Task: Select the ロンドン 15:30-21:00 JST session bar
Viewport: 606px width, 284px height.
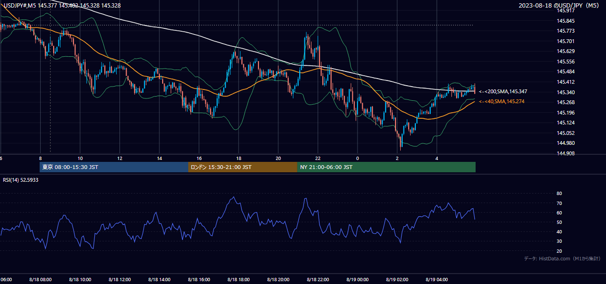Action: pyautogui.click(x=243, y=167)
